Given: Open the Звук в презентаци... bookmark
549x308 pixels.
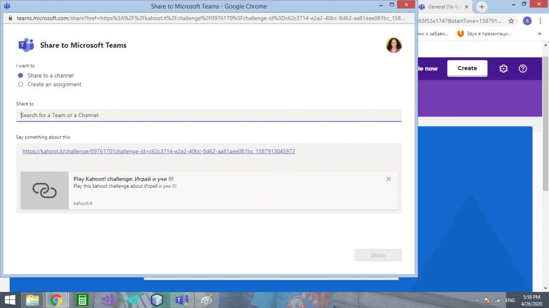Looking at the screenshot, I should (x=485, y=34).
